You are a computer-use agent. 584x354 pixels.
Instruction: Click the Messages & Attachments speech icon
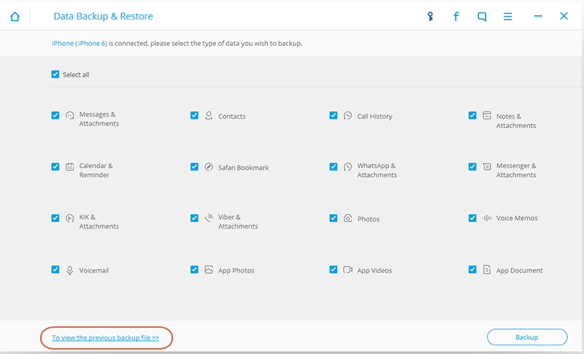(69, 116)
